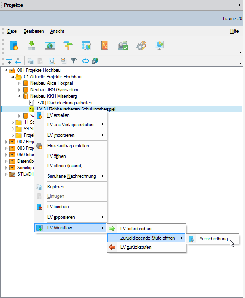Click the green download import arrow icon
The width and height of the screenshot is (245, 298).
point(32,45)
